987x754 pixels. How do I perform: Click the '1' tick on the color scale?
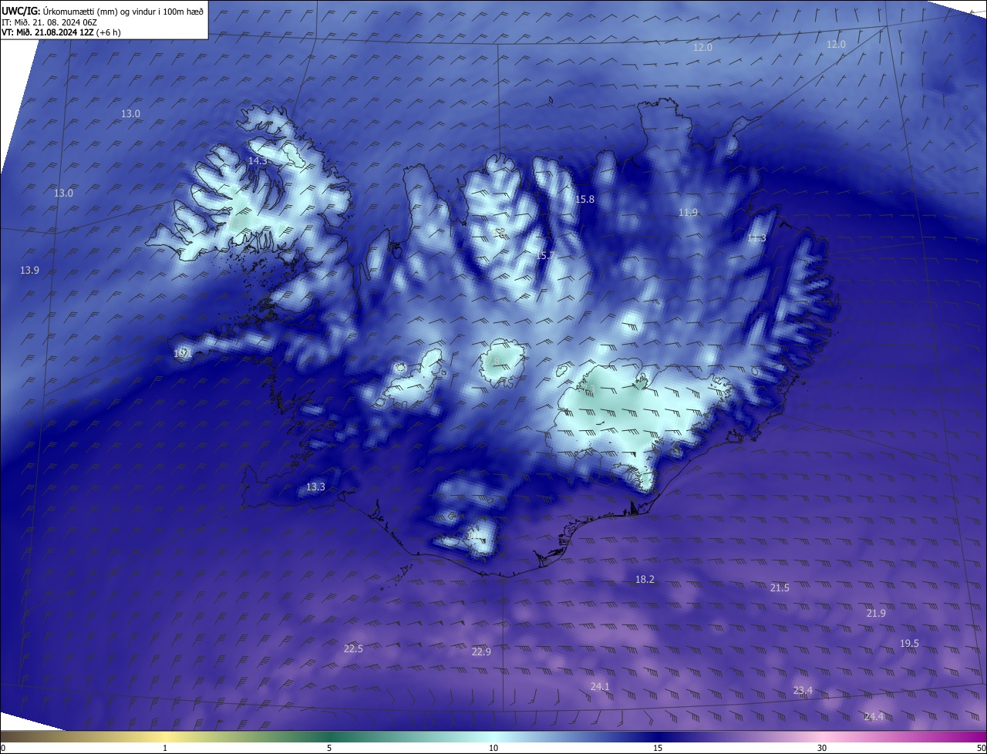coord(165,748)
